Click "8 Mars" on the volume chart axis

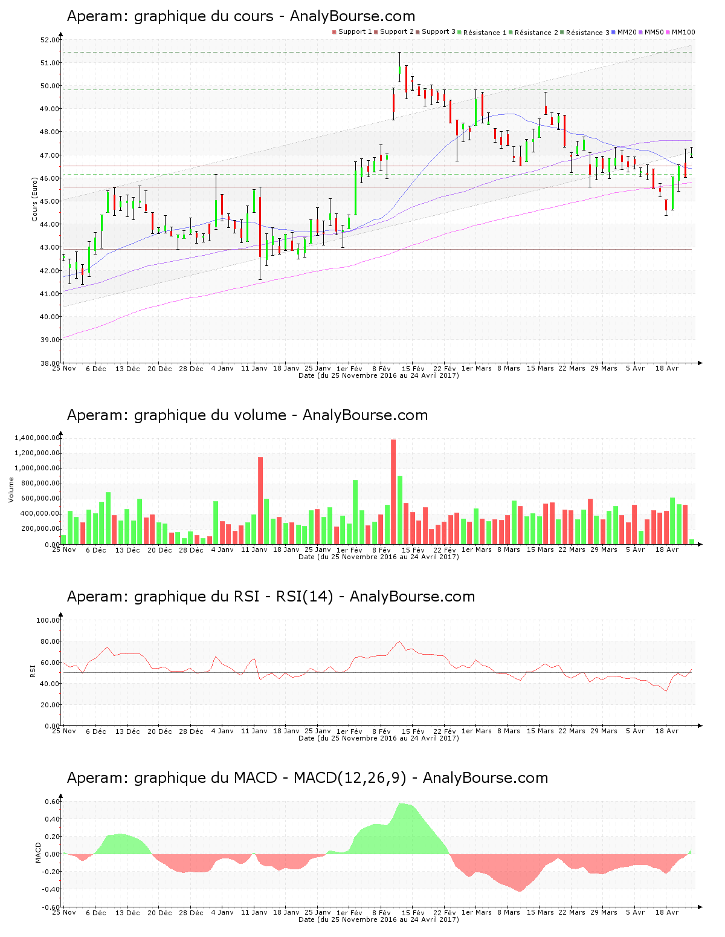[x=509, y=550]
